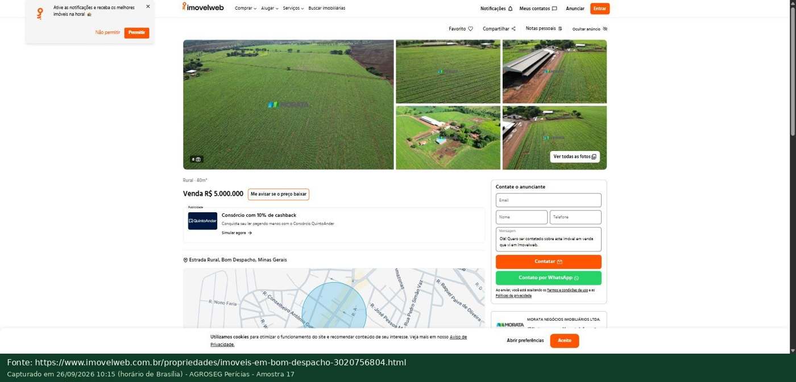The image size is (796, 382).
Task: Choose Não permitir for notifications
Action: pyautogui.click(x=107, y=32)
